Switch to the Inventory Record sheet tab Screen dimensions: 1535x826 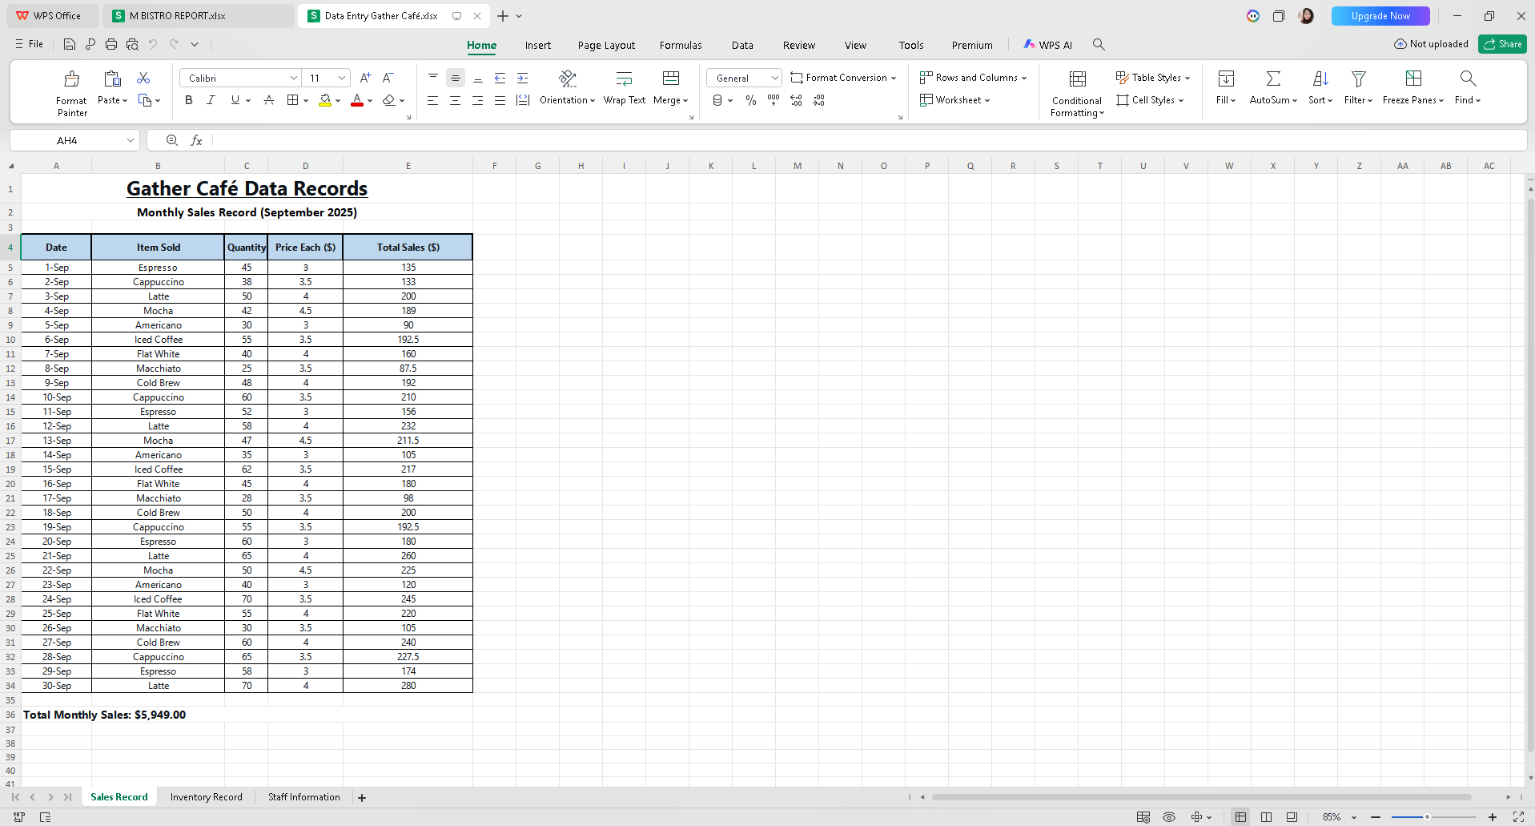coord(206,797)
